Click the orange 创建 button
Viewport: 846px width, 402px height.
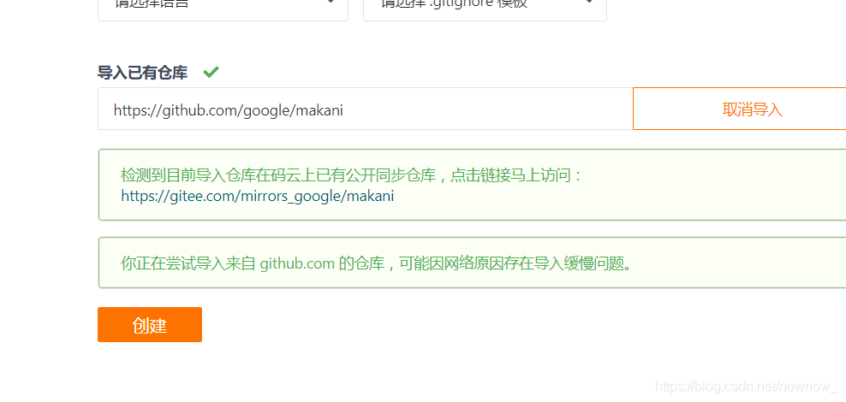[x=150, y=324]
